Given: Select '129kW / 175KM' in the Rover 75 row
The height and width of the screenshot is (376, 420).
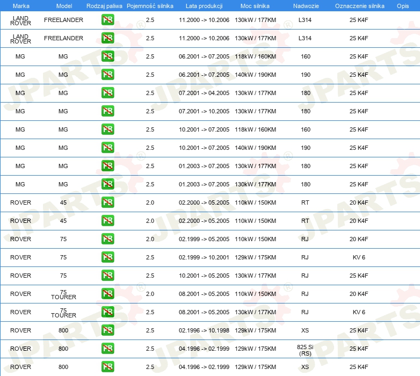Looking at the screenshot, I should 256,257.
